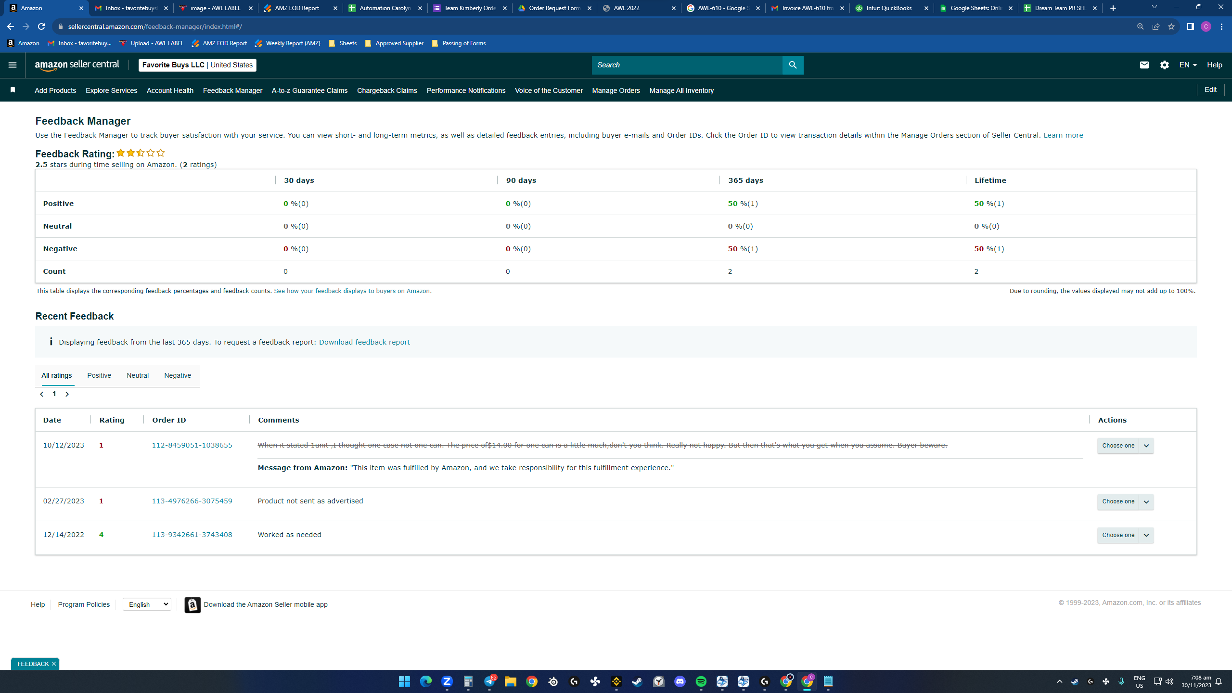This screenshot has height=693, width=1232.
Task: Go to next feedback page arrow
Action: (67, 394)
